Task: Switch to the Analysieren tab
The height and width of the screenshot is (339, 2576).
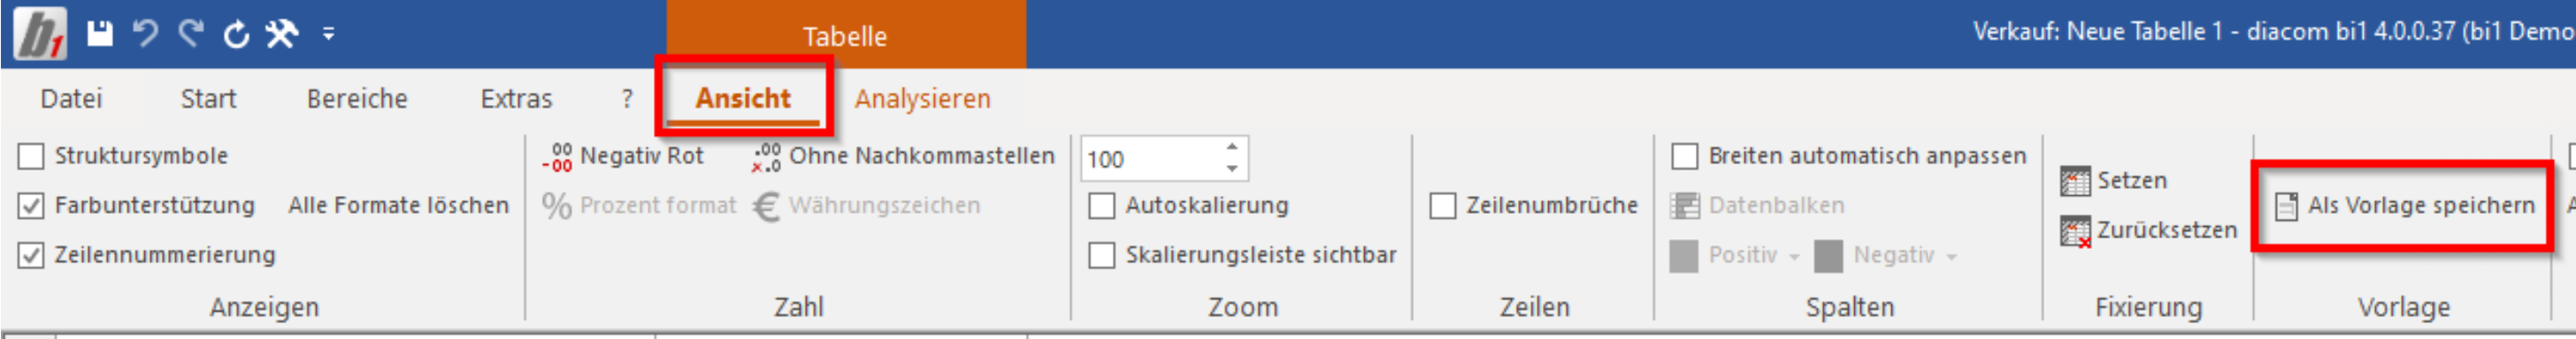Action: point(922,100)
